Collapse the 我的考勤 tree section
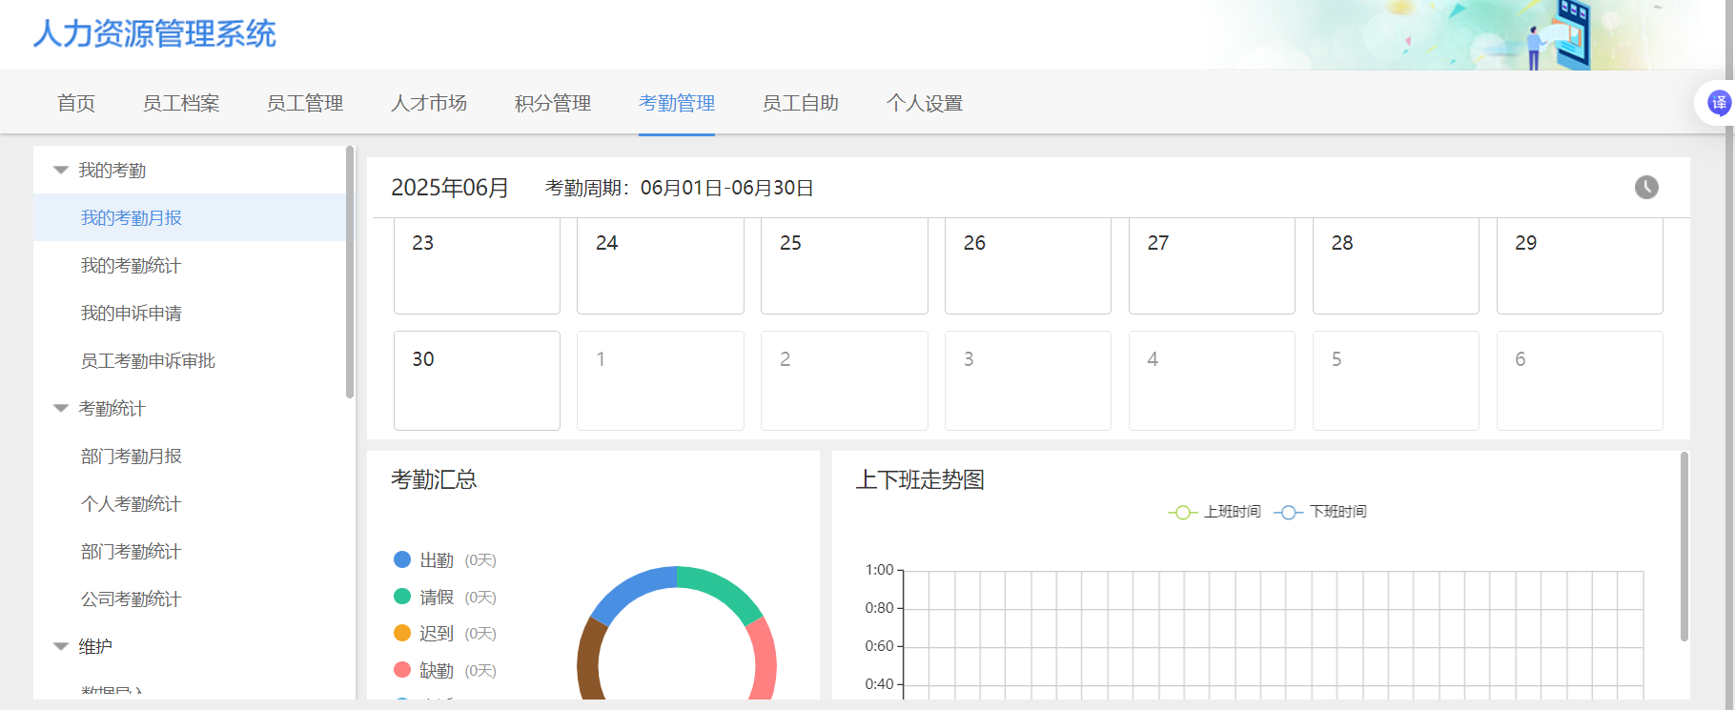The height and width of the screenshot is (710, 1735). [x=61, y=171]
